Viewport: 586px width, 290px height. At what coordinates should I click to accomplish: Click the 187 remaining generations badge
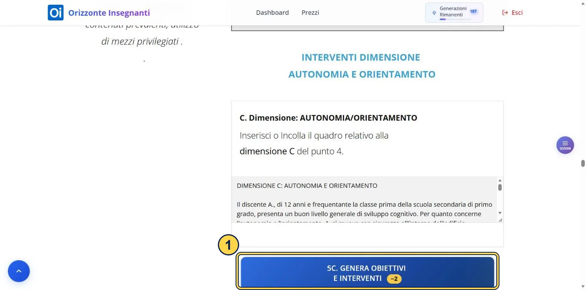click(473, 11)
